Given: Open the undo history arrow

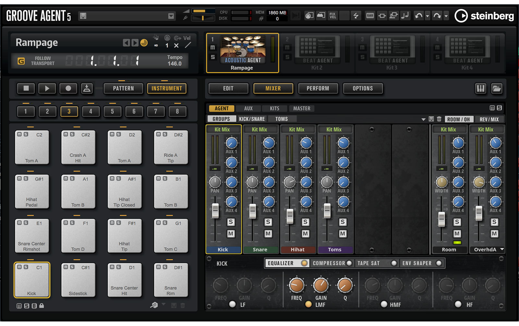Looking at the screenshot, I should click(x=427, y=16).
